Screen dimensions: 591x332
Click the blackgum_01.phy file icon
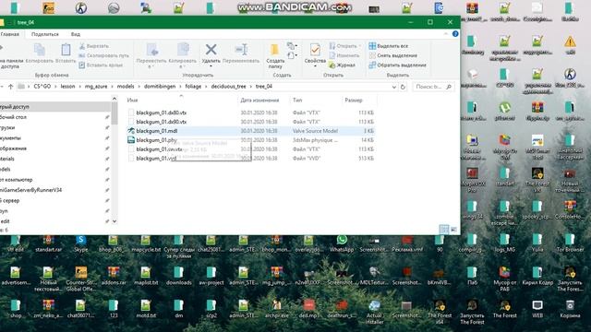pos(131,140)
